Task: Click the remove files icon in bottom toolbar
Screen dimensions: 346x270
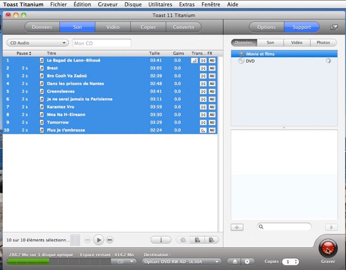Action: pos(211,240)
